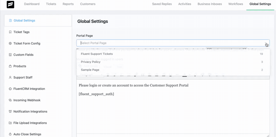Open the Customers tab
The image size is (276, 137).
pos(88,4)
